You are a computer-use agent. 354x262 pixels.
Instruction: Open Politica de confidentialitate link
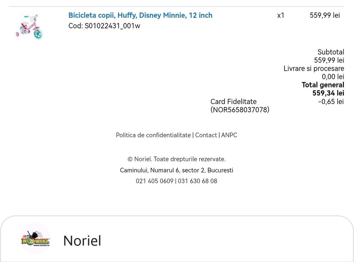(x=153, y=135)
